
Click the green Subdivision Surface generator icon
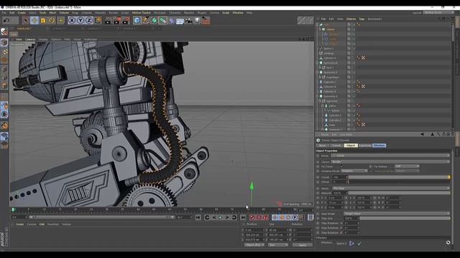[155, 20]
